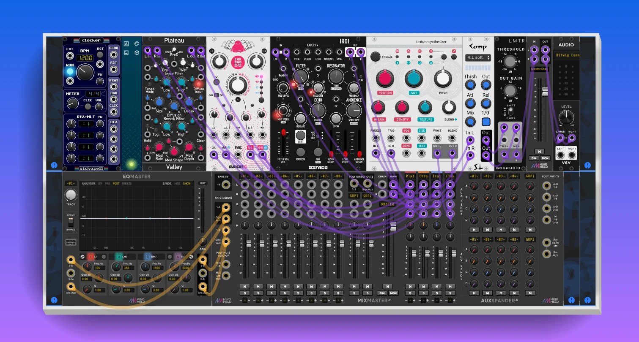This screenshot has width=639, height=342.
Task: Click the TRIG input jack on texture synthesizer
Action: pos(391,138)
